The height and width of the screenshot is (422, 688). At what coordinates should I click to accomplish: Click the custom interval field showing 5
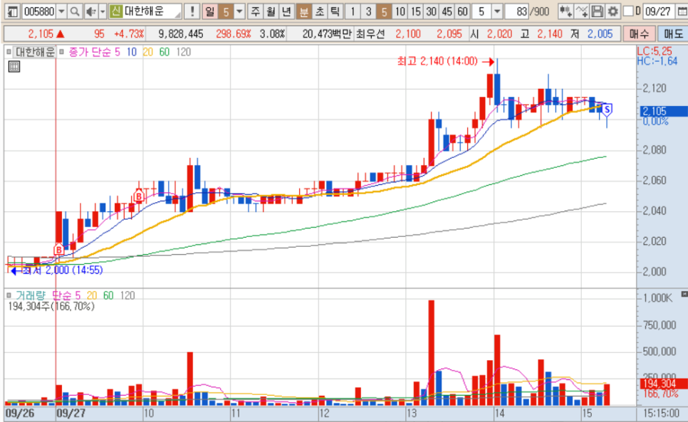481,11
